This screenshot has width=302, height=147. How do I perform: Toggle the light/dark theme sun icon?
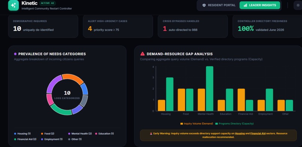[298, 5]
